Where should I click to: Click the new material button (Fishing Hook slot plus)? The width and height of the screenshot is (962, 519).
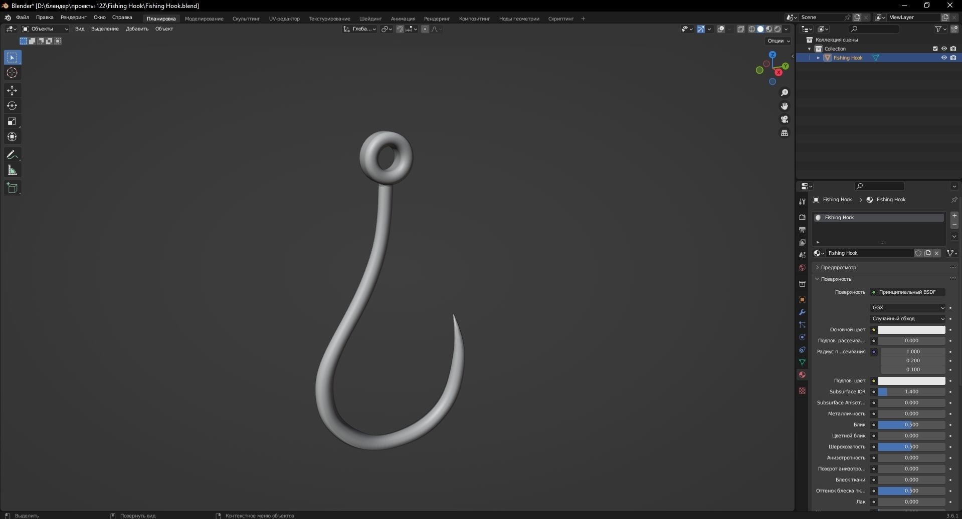954,216
